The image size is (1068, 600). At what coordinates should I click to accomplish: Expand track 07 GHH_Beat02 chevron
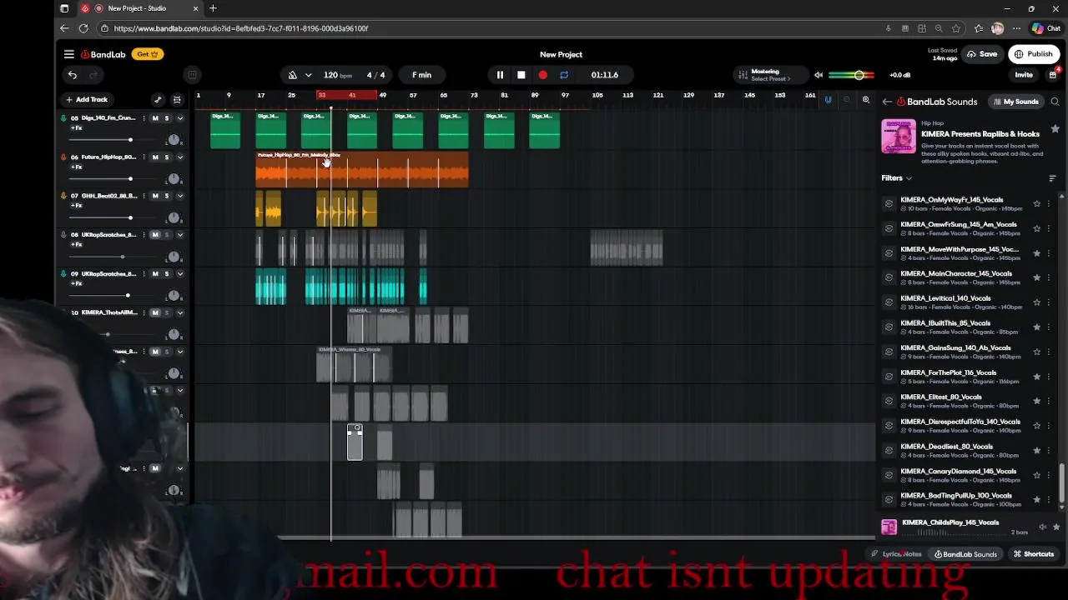[180, 196]
